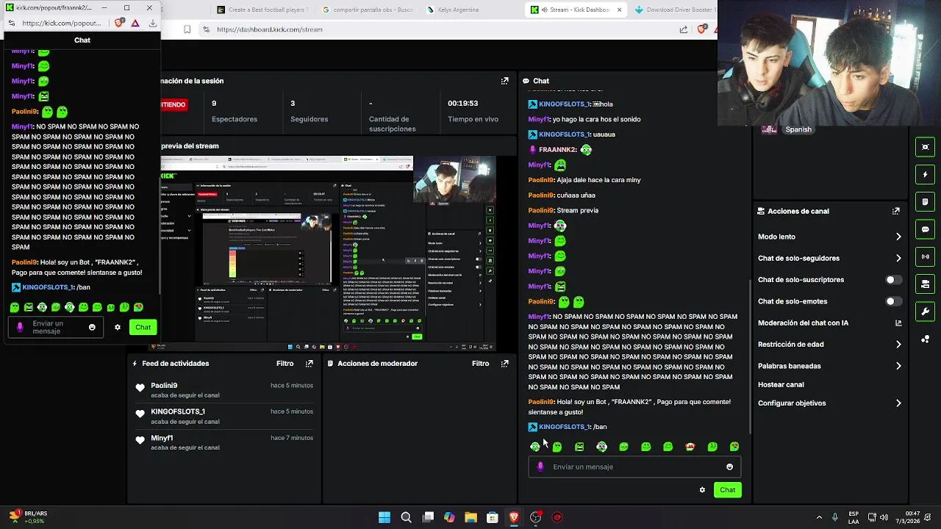Expand Configurar objetivos settings
941x529 pixels.
(x=898, y=403)
